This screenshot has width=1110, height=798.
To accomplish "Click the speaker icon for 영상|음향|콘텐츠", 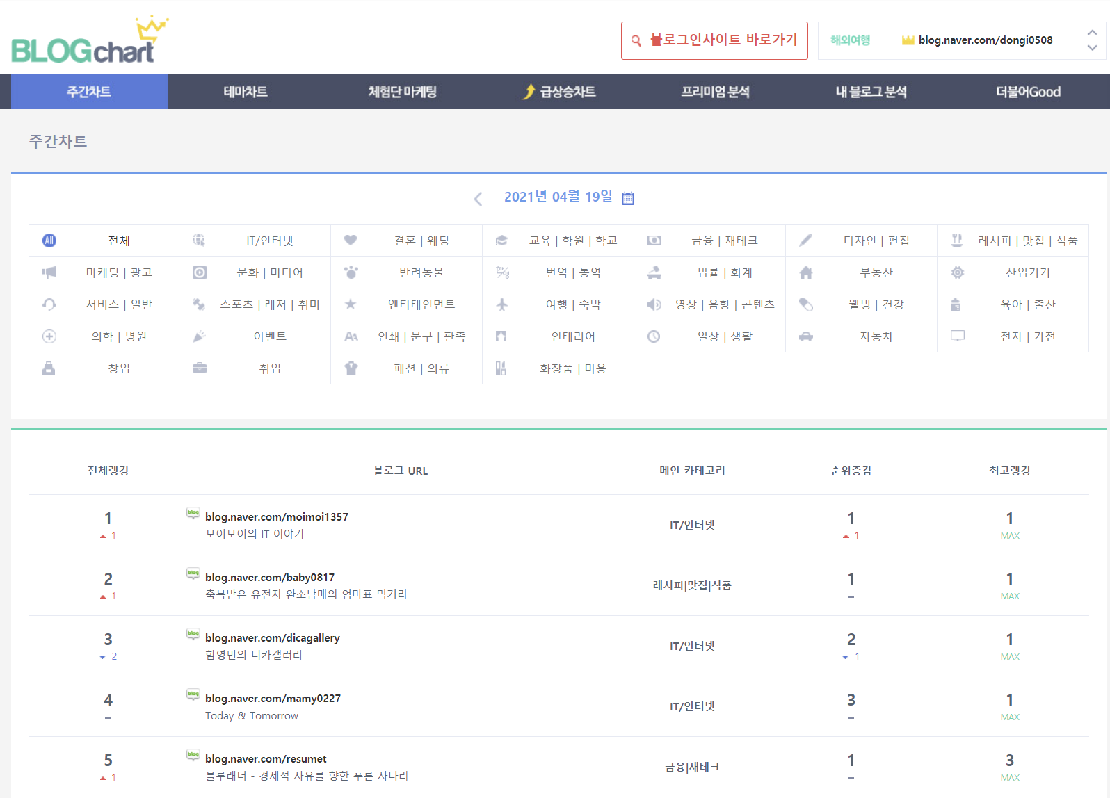I will (654, 304).
